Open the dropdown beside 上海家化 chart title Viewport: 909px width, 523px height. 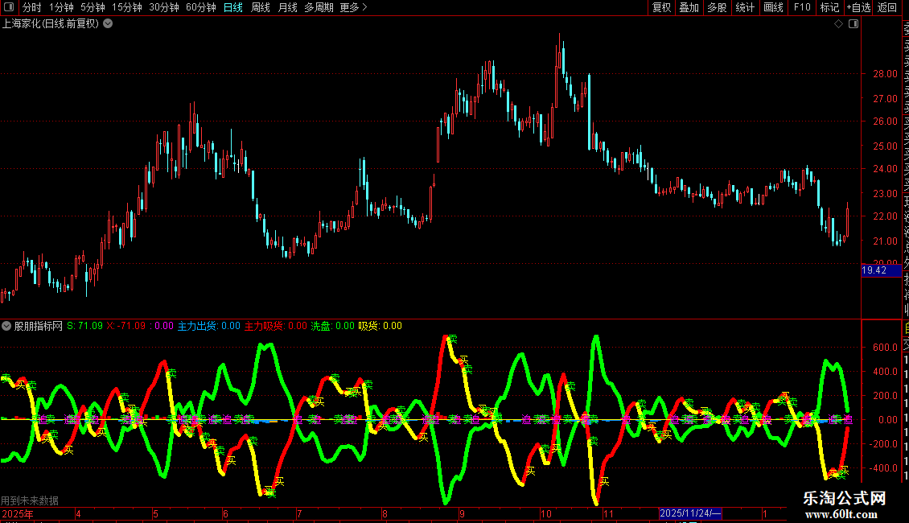(x=108, y=24)
